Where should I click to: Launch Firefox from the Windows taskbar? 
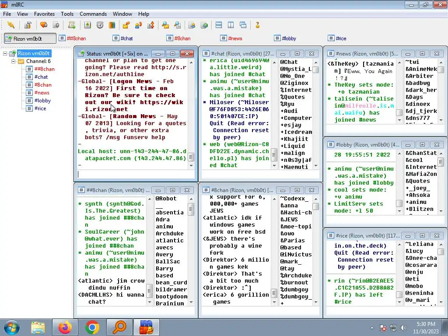(65, 327)
